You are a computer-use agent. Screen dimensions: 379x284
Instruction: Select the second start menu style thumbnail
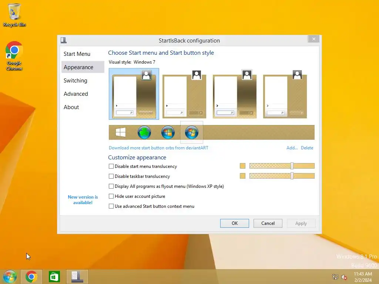click(184, 94)
